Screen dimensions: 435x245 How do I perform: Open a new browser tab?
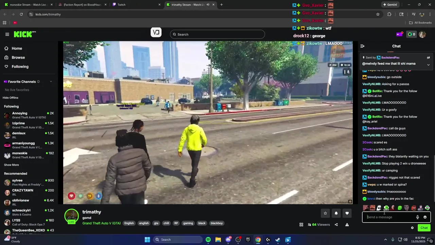coord(222,5)
